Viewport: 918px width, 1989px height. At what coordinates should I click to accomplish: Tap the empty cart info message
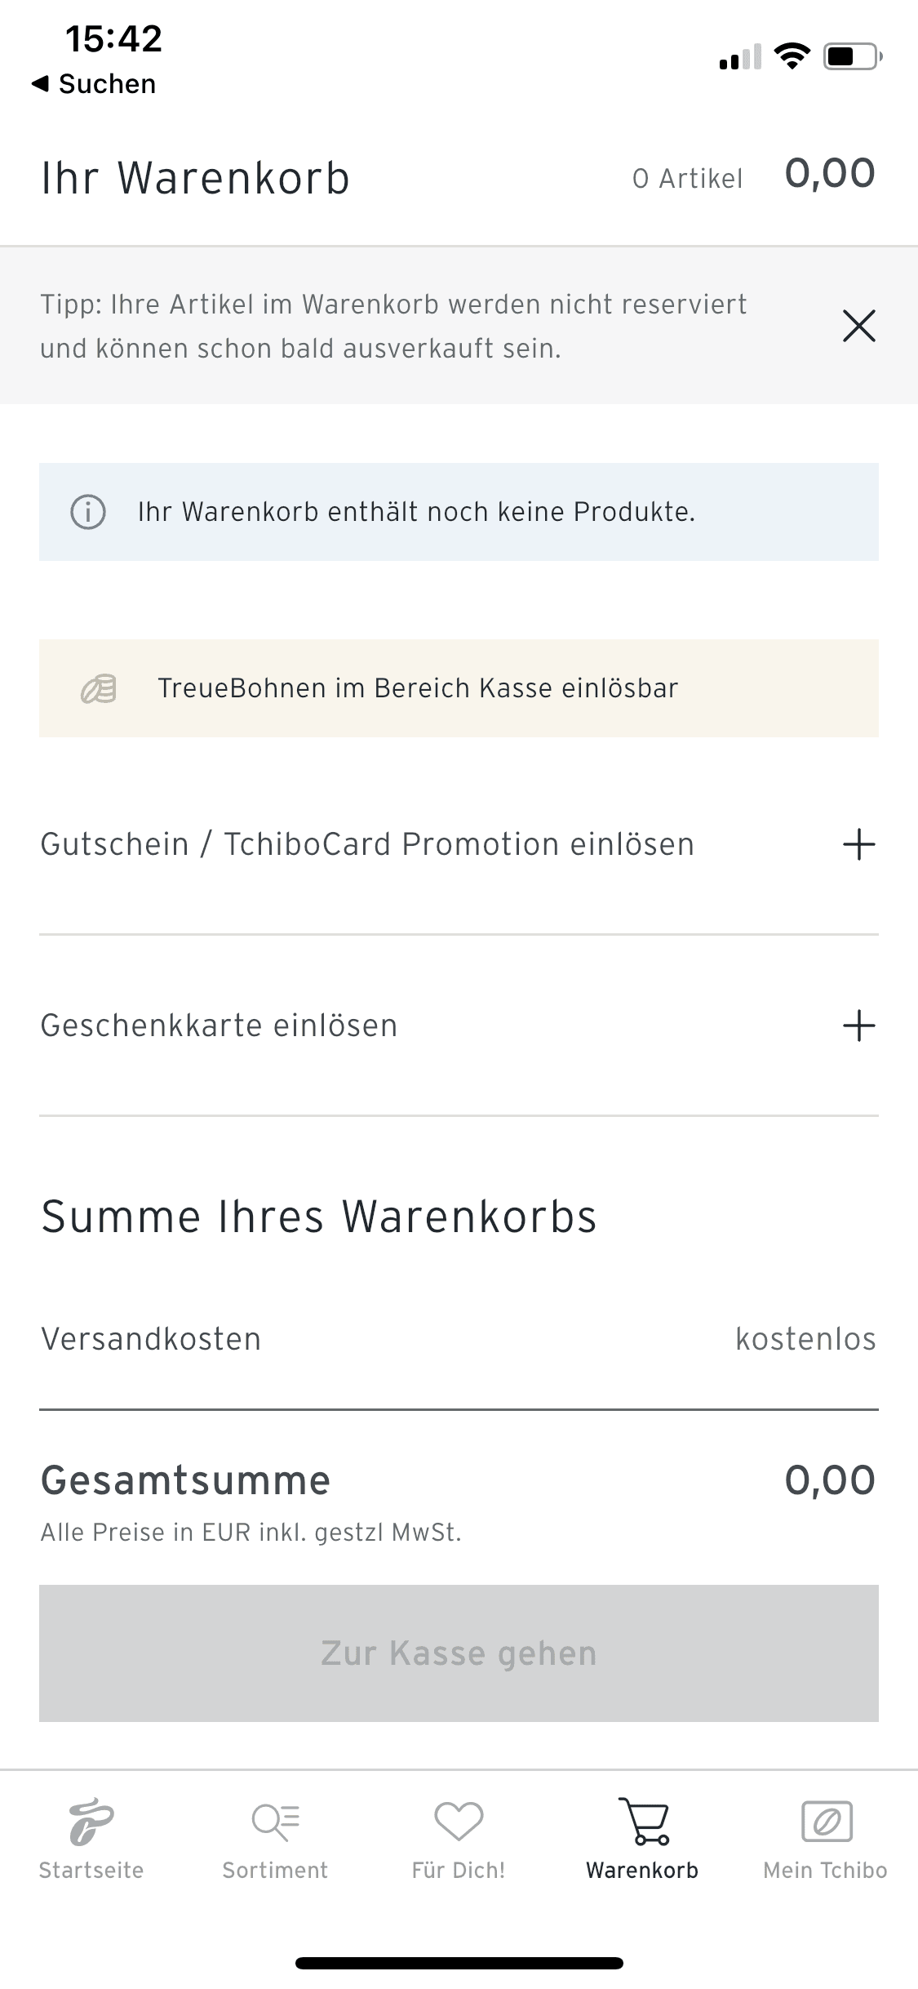[416, 512]
